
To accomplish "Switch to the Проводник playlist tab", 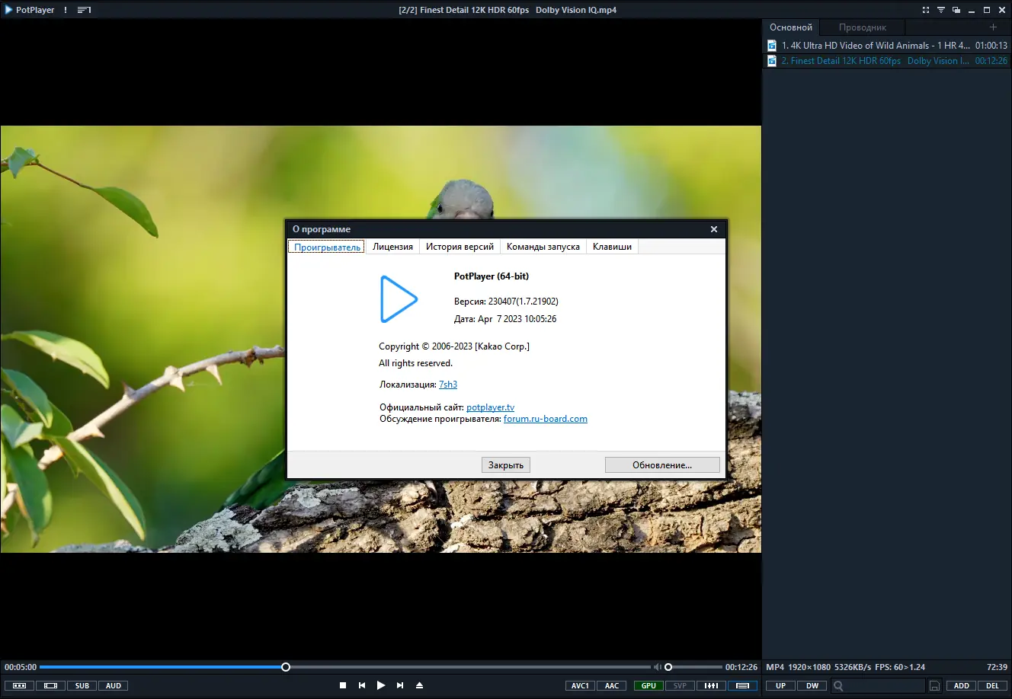I will click(x=863, y=27).
